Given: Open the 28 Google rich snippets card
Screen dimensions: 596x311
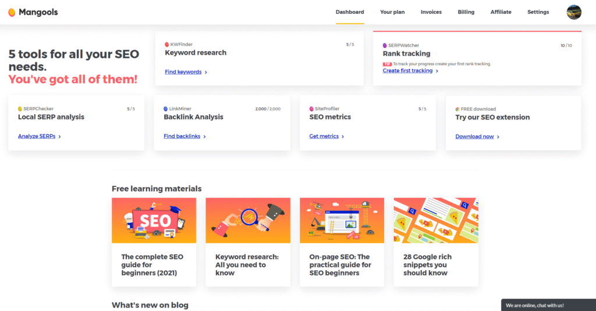Looking at the screenshot, I should (435, 242).
